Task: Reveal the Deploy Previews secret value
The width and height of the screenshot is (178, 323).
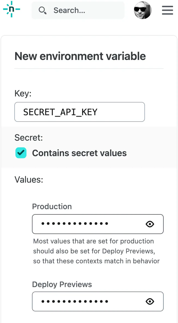Action: pos(150,301)
